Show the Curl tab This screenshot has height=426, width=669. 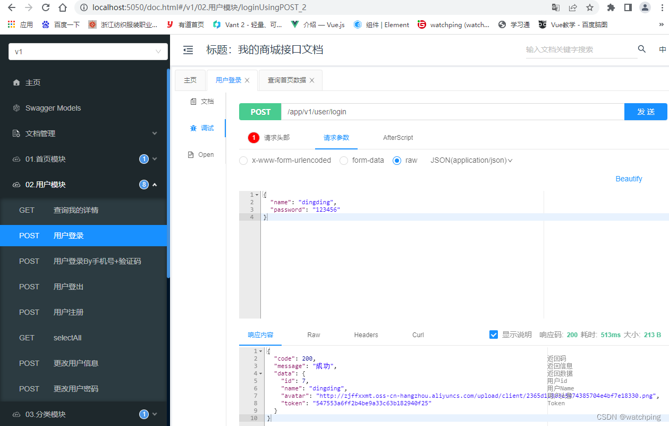pos(418,335)
